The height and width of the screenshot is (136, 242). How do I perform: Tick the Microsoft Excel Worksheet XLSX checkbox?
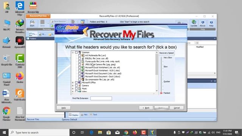click(79, 71)
